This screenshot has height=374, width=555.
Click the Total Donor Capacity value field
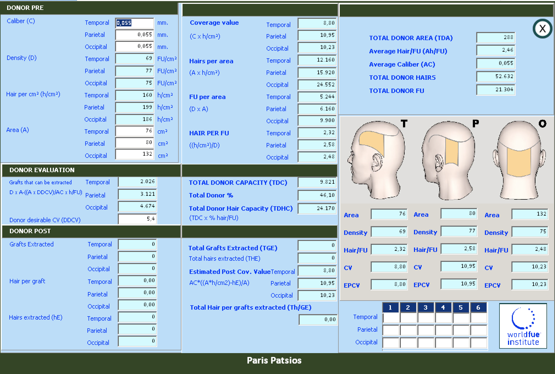point(317,182)
